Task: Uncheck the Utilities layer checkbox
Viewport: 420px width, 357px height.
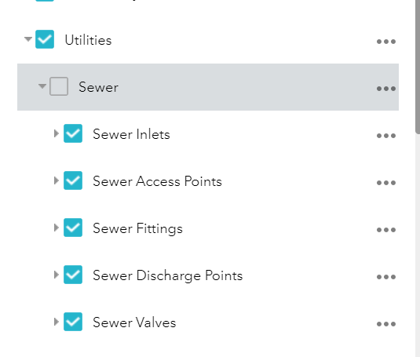Action: coord(45,39)
